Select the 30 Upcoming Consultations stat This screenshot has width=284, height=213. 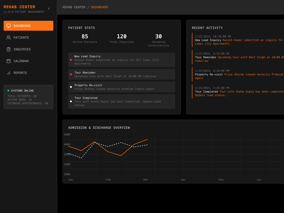[158, 40]
